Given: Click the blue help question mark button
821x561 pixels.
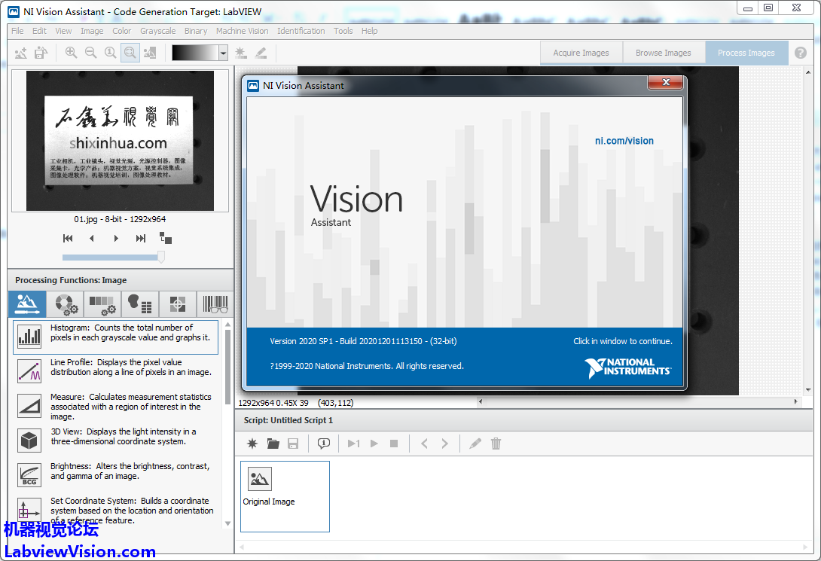Looking at the screenshot, I should click(x=801, y=53).
